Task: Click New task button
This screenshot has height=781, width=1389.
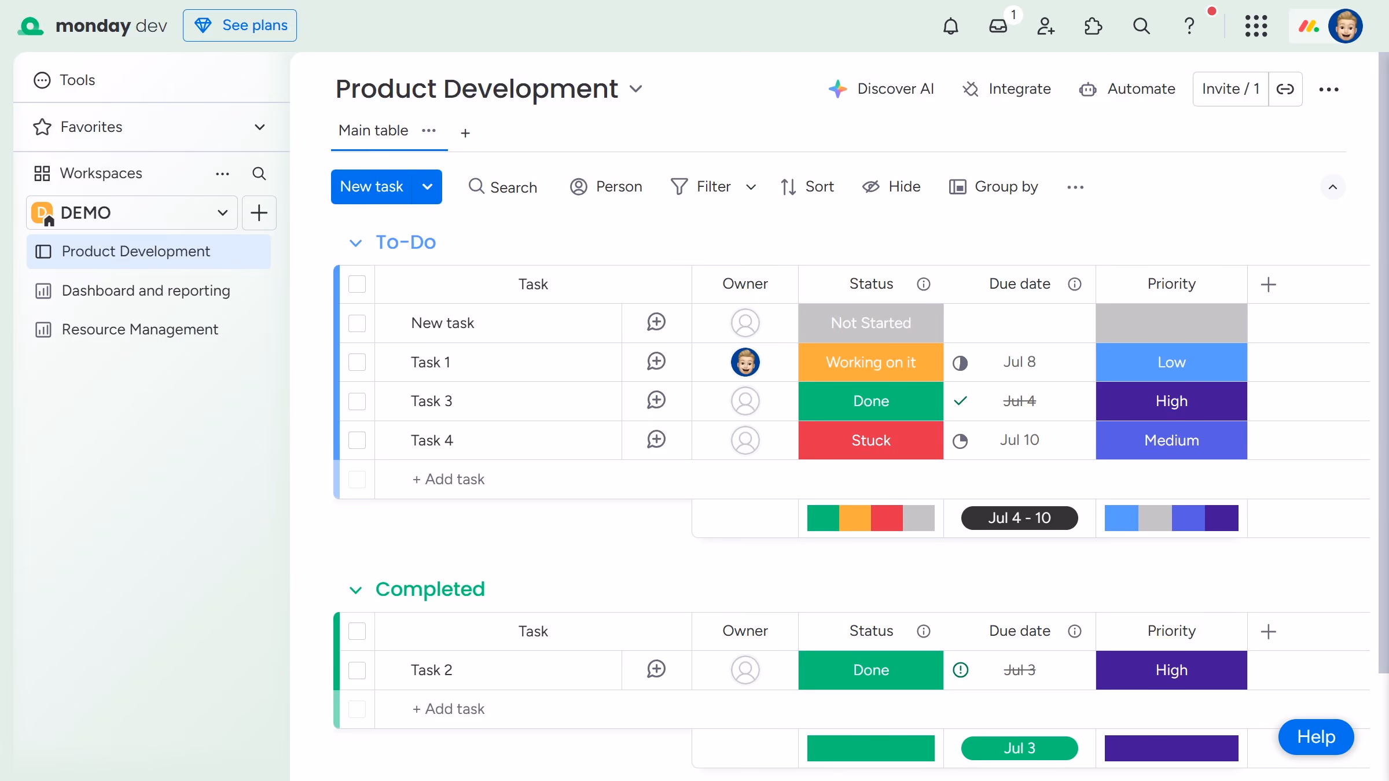Action: click(372, 187)
